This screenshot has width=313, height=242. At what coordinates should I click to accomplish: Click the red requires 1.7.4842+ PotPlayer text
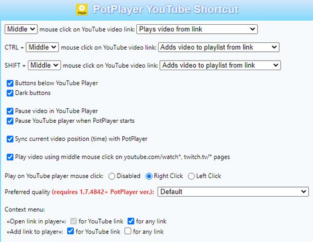click(103, 192)
